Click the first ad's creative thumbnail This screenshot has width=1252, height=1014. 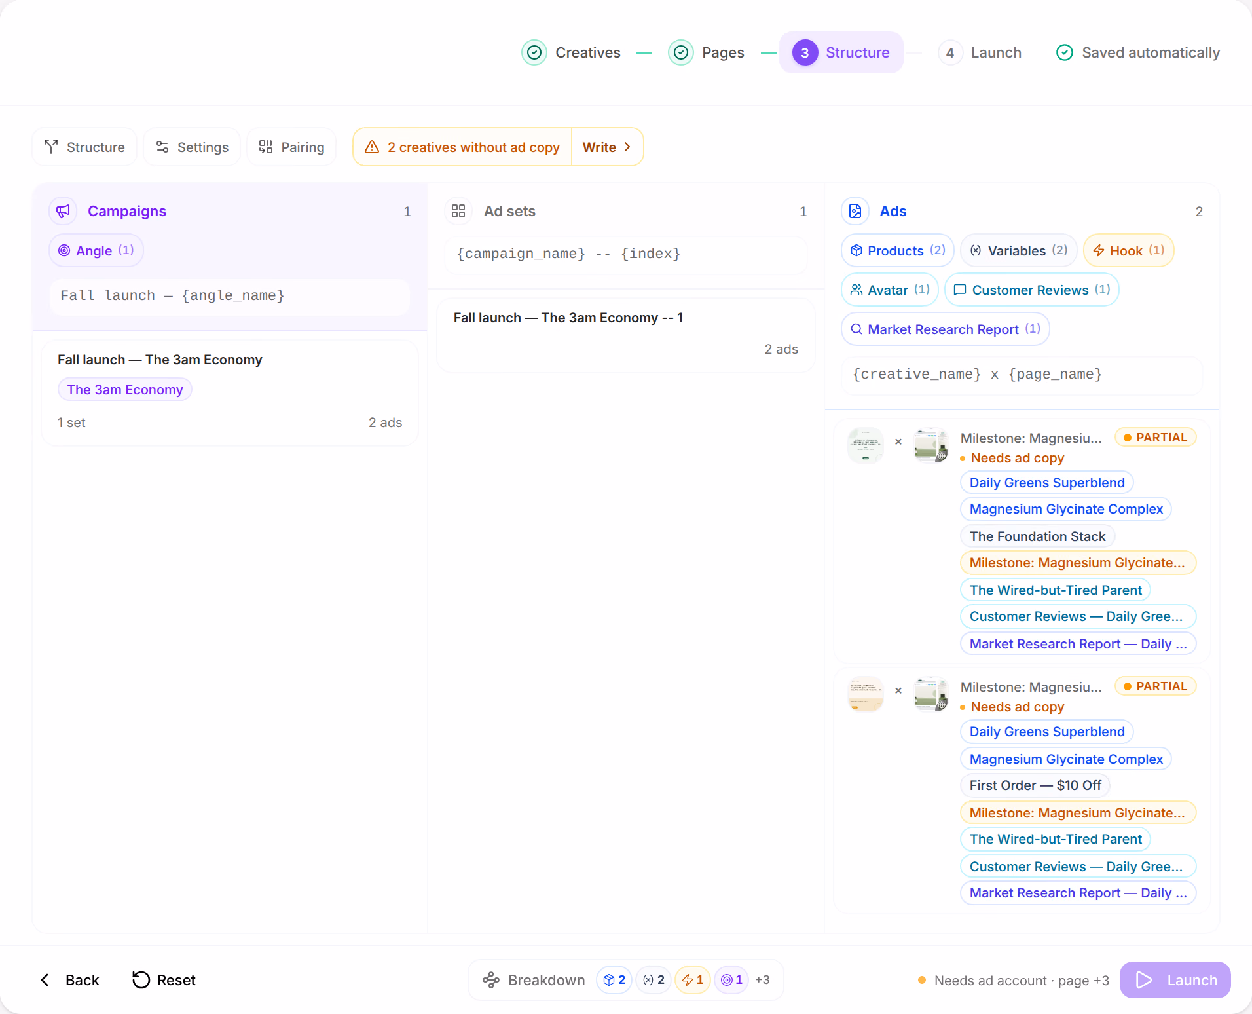866,445
